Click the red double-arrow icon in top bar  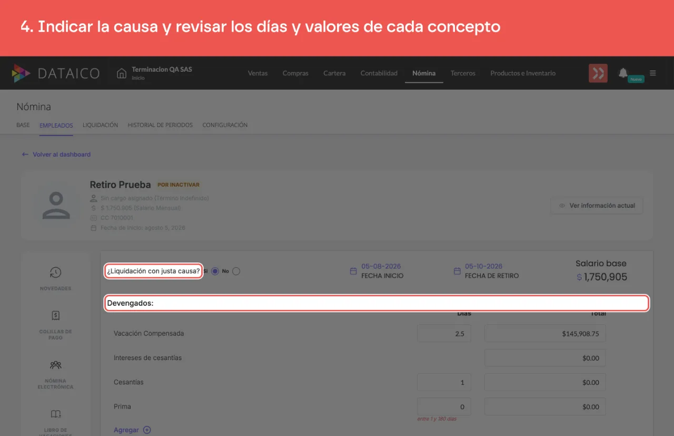[x=598, y=73]
